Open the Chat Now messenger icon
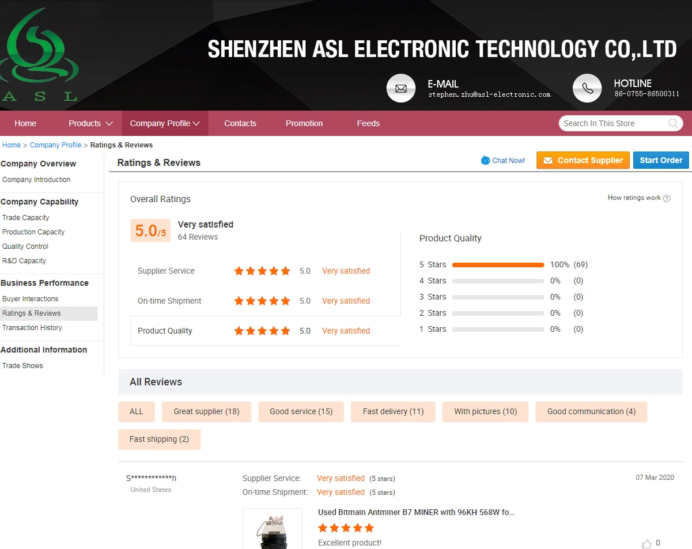 coord(484,160)
